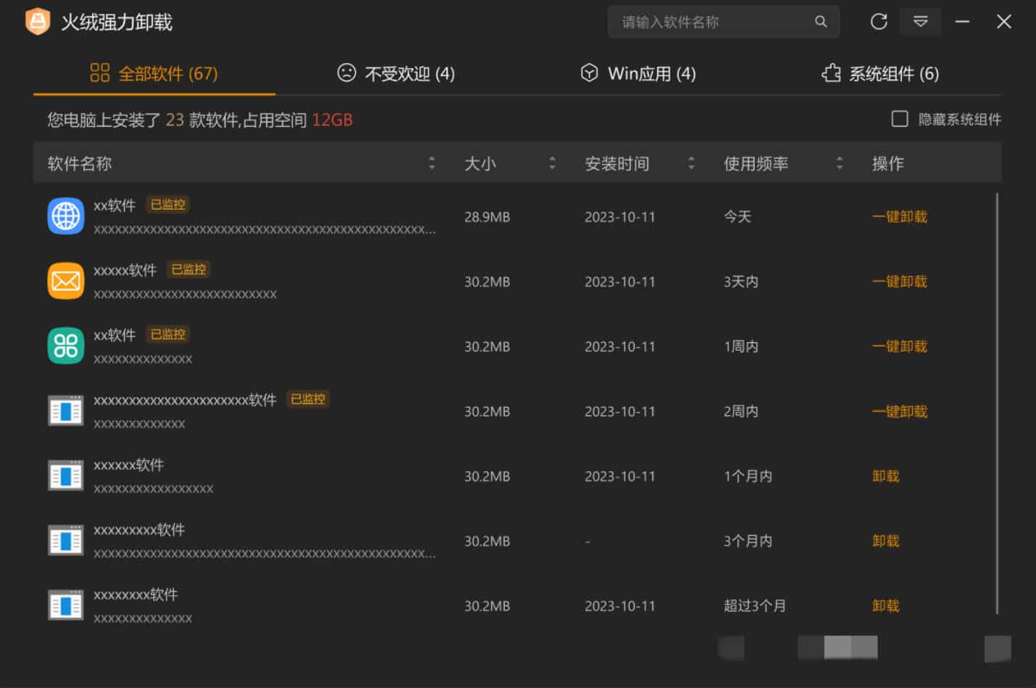Click the green clover icon of xx软件
The width and height of the screenshot is (1036, 688).
[x=65, y=346]
